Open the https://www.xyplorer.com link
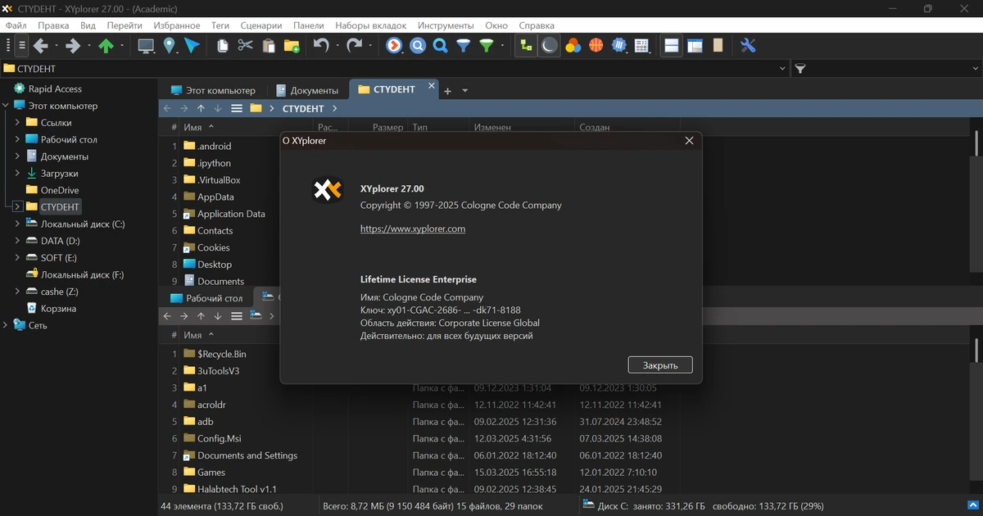The height and width of the screenshot is (516, 983). (x=413, y=229)
